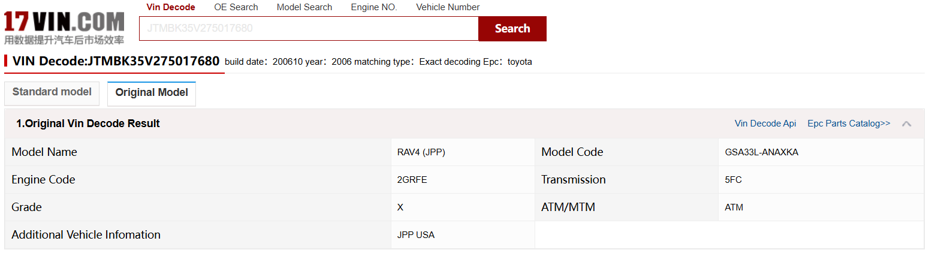Switch to the Standard model tab
932x259 pixels.
pyautogui.click(x=52, y=92)
